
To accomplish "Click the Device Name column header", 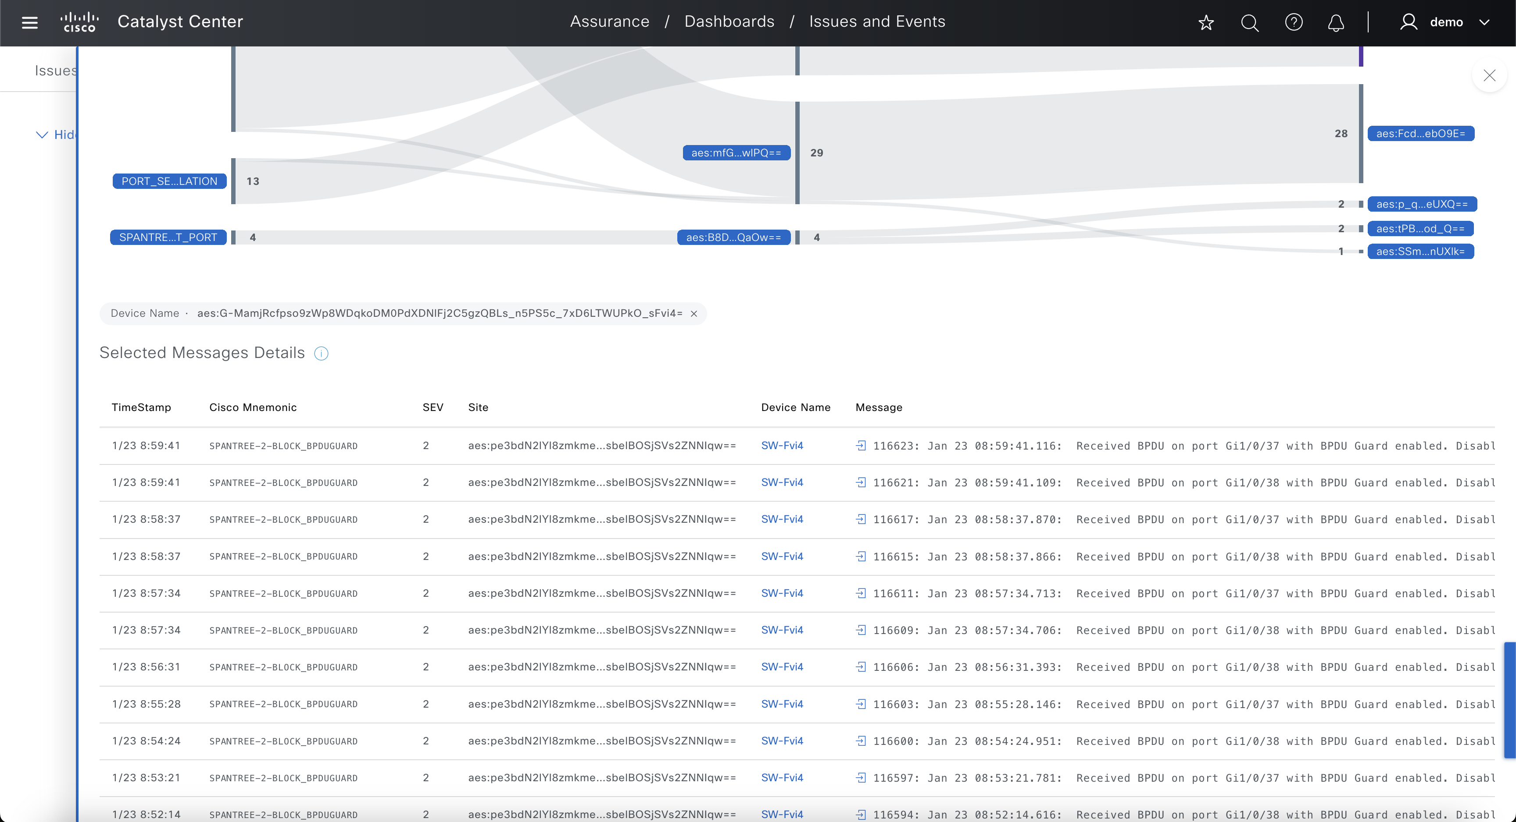I will click(x=796, y=407).
